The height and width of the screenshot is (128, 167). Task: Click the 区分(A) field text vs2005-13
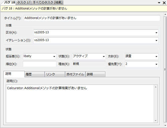click(41, 32)
